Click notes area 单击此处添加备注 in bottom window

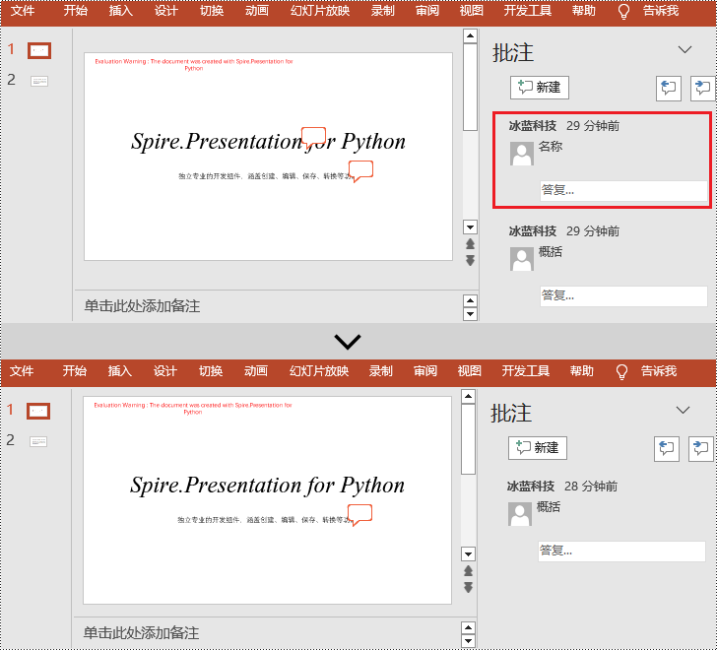141,633
